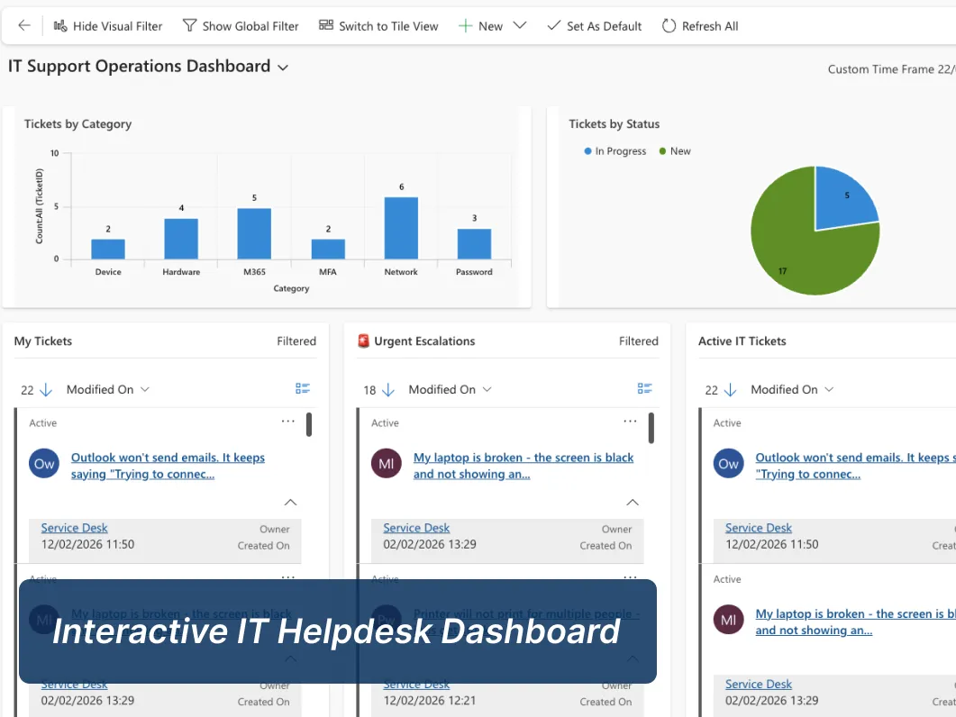Click the Network bar in the chart
This screenshot has width=956, height=717.
(x=401, y=228)
